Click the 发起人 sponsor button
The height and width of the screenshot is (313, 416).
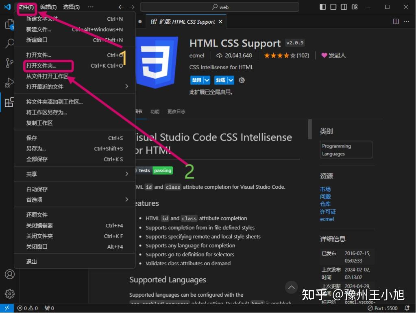333,55
